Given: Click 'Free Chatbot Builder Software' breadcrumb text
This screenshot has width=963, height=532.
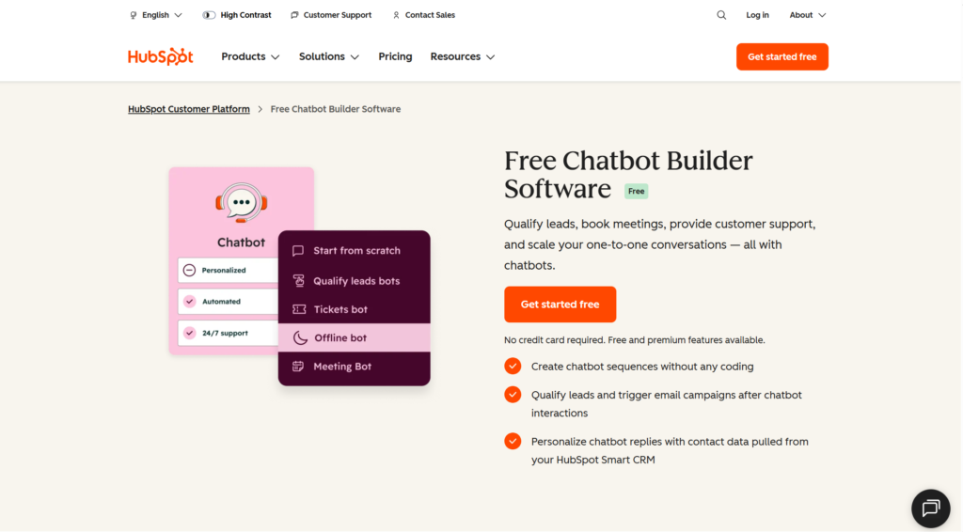Looking at the screenshot, I should click(336, 109).
